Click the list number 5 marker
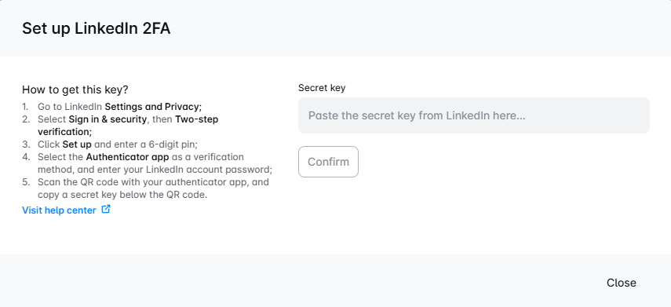671x307 pixels. [x=26, y=182]
